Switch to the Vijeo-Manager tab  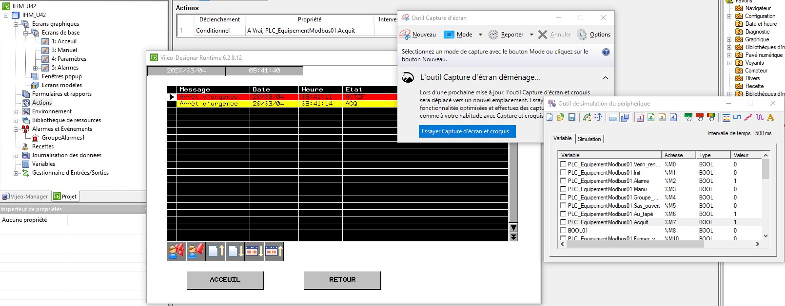pyautogui.click(x=25, y=197)
